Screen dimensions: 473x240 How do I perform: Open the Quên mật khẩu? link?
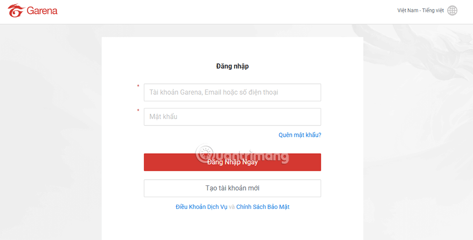click(x=299, y=135)
